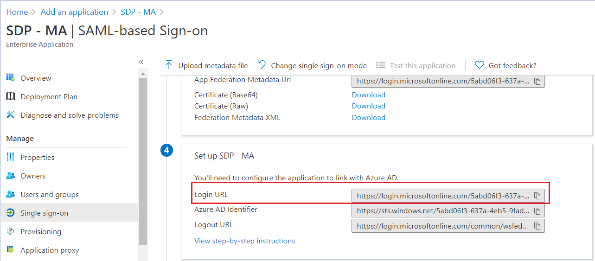Open Diagnose and solve problems
This screenshot has height=261, width=595.
(x=70, y=115)
